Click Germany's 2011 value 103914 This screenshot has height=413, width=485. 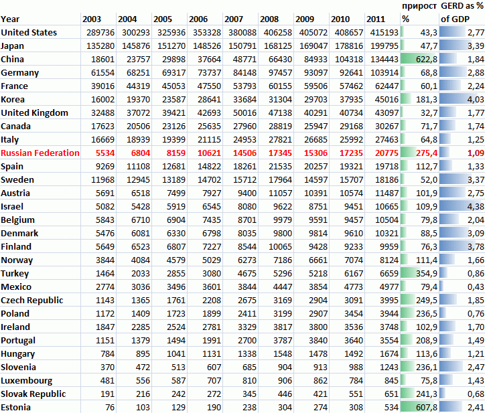coord(385,73)
